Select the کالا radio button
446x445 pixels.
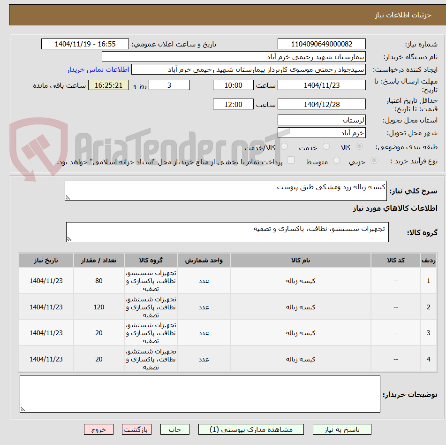(x=359, y=147)
